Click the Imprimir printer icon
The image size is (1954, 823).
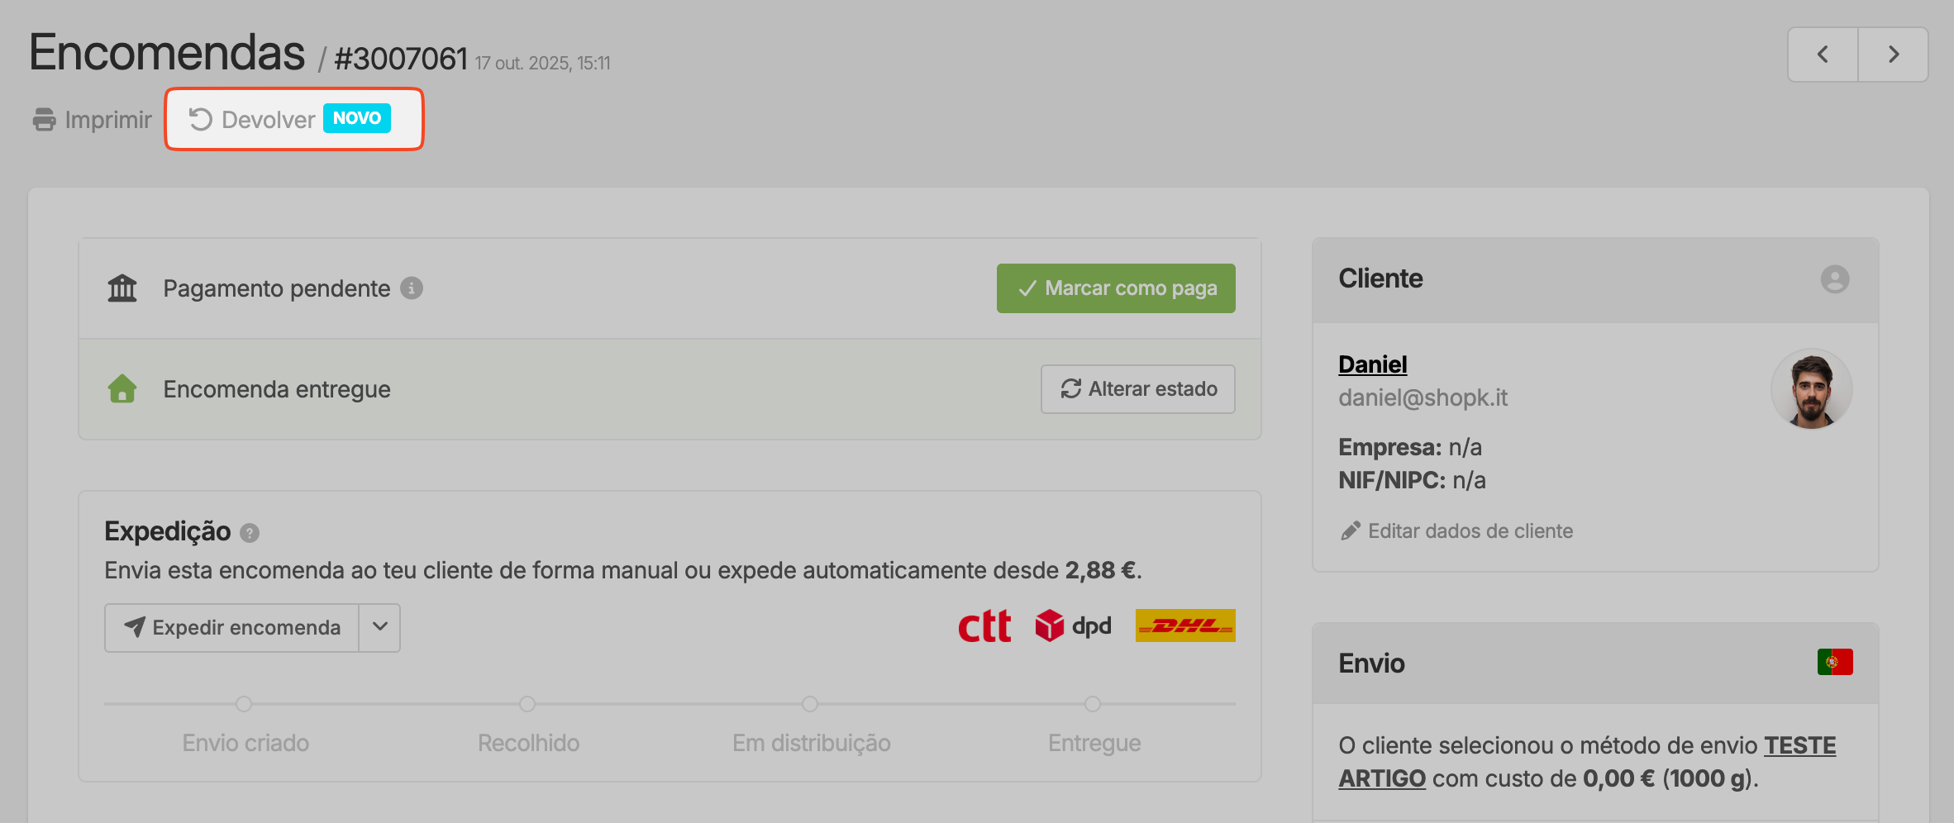coord(45,120)
